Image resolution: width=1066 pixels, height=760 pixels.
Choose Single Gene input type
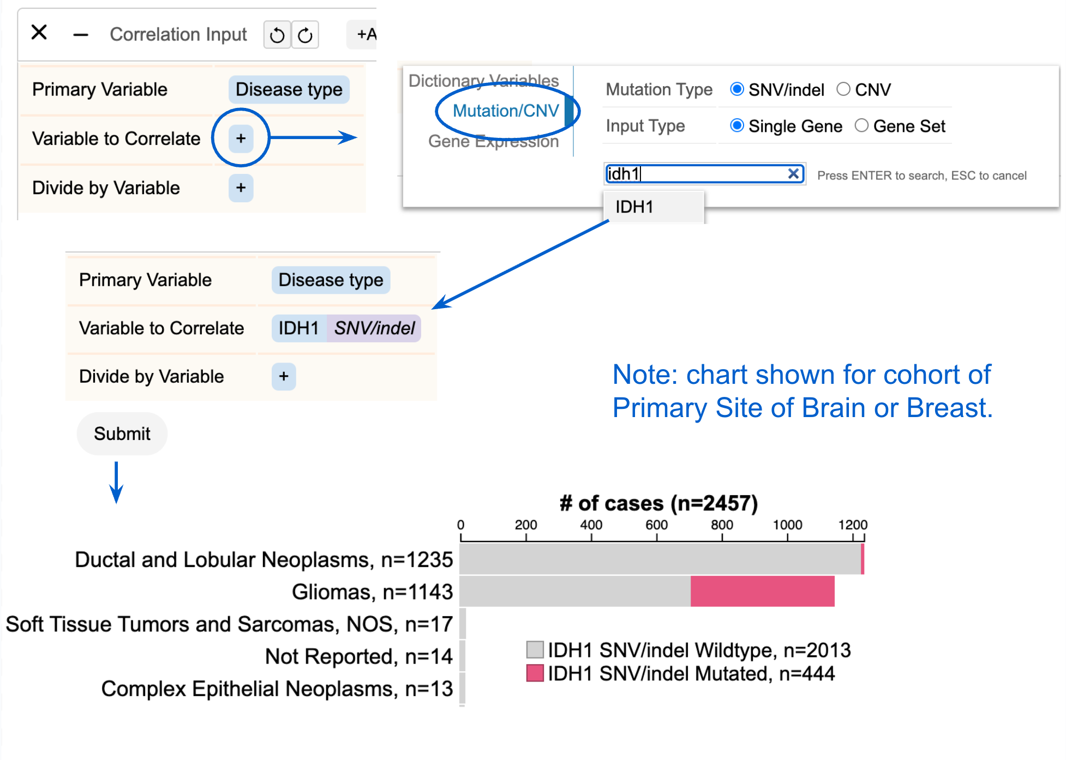tap(737, 126)
